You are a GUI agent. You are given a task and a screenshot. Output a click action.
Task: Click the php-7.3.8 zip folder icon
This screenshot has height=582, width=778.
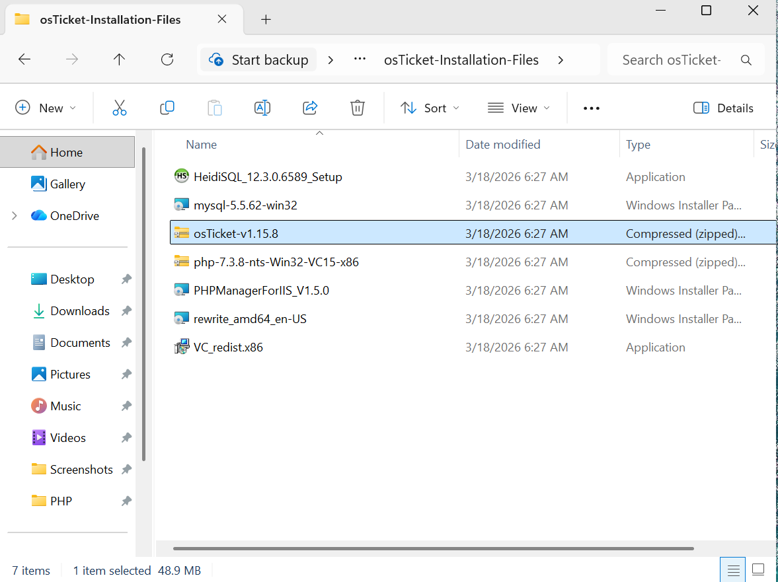click(x=182, y=261)
